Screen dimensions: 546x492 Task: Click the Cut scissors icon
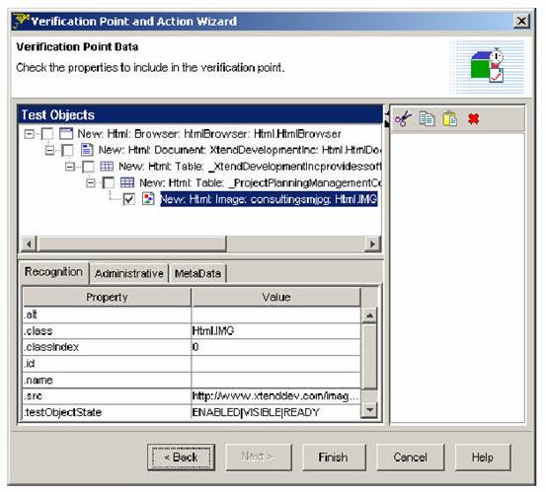coord(403,119)
